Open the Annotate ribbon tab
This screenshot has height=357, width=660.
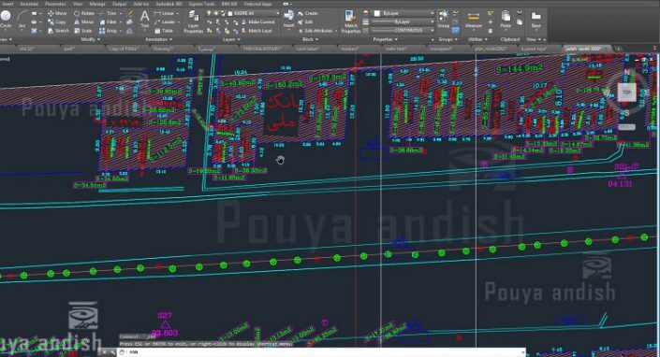pos(29,4)
